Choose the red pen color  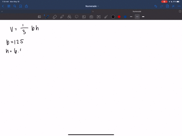[119, 17]
